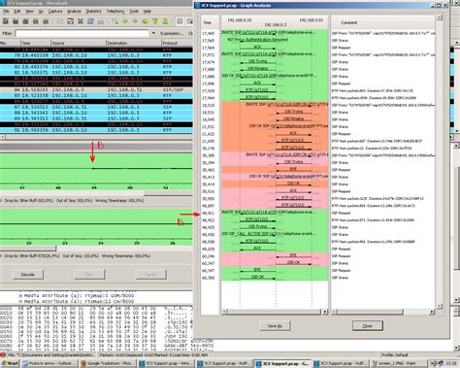
Task: Click the Decode button in RTP player
Action: 28,275
